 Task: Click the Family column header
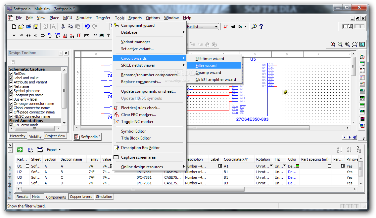(x=93, y=159)
